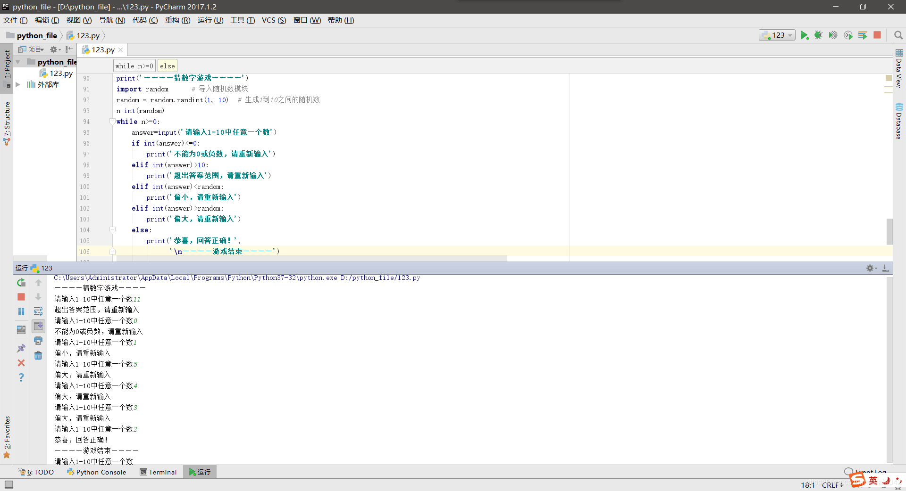Open the 导航 (N) menu
906x491 pixels.
pos(112,20)
